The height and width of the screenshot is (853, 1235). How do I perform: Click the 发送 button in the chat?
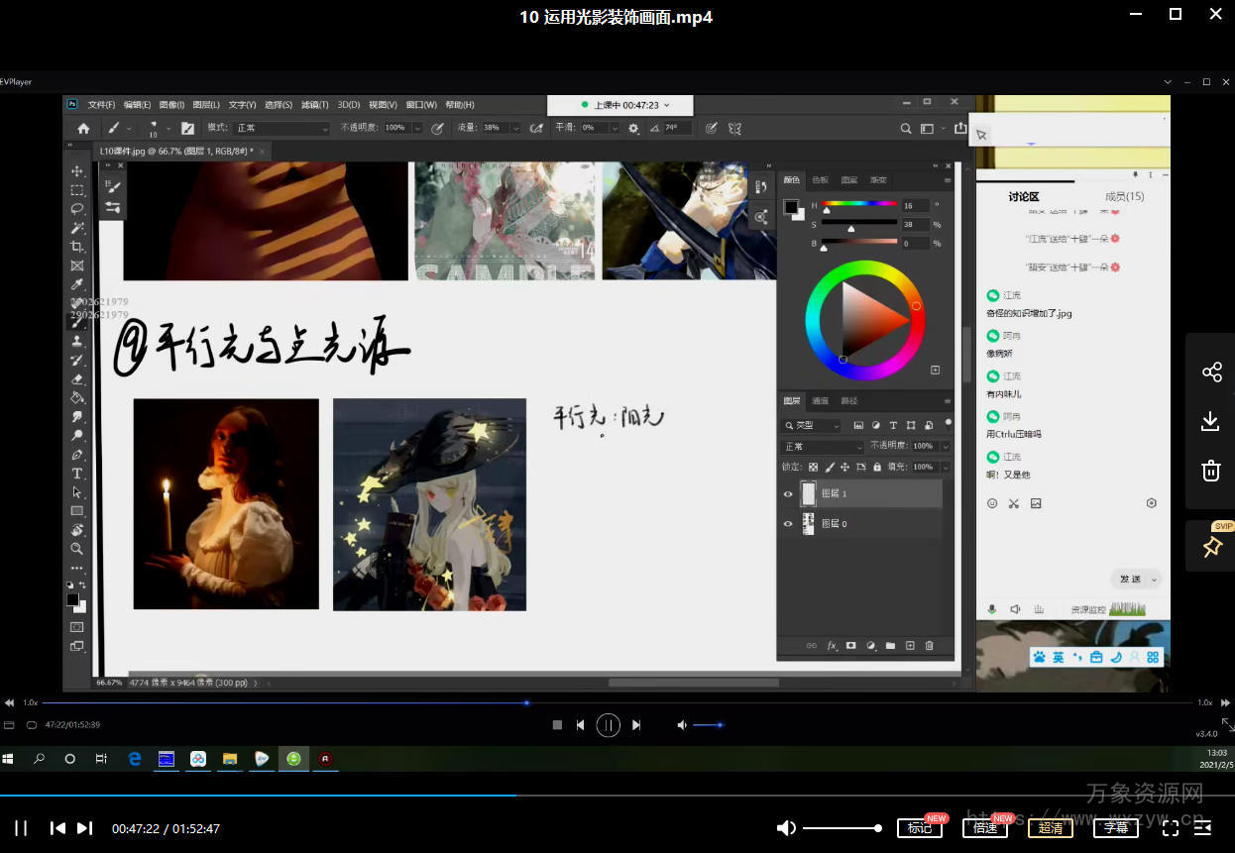click(1130, 579)
